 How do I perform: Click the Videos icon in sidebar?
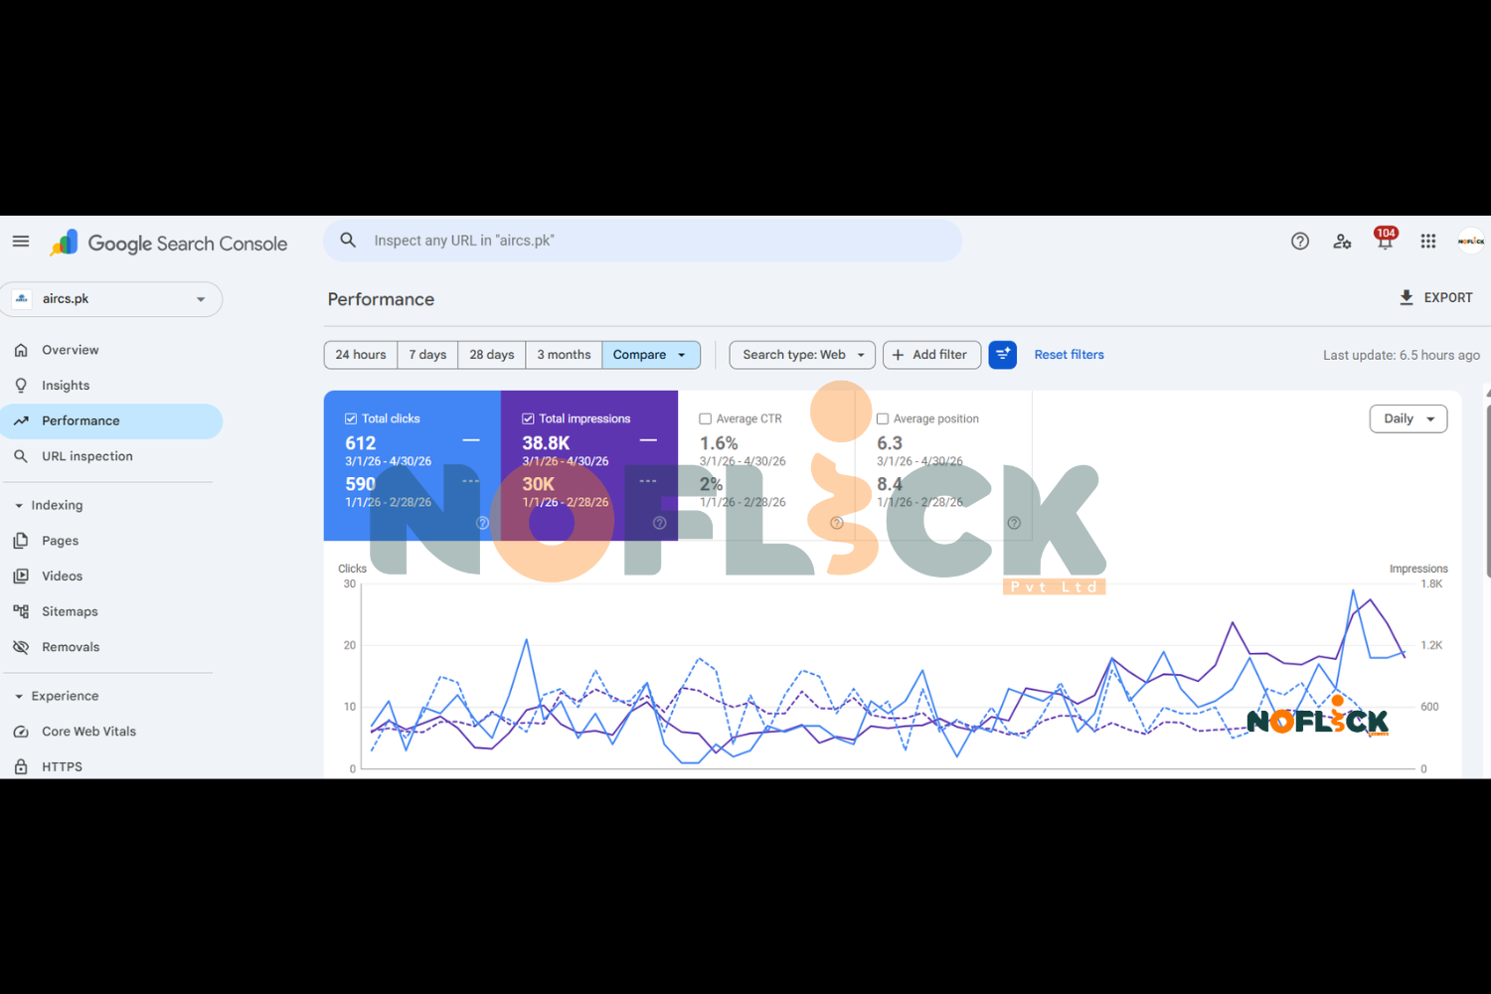(21, 577)
